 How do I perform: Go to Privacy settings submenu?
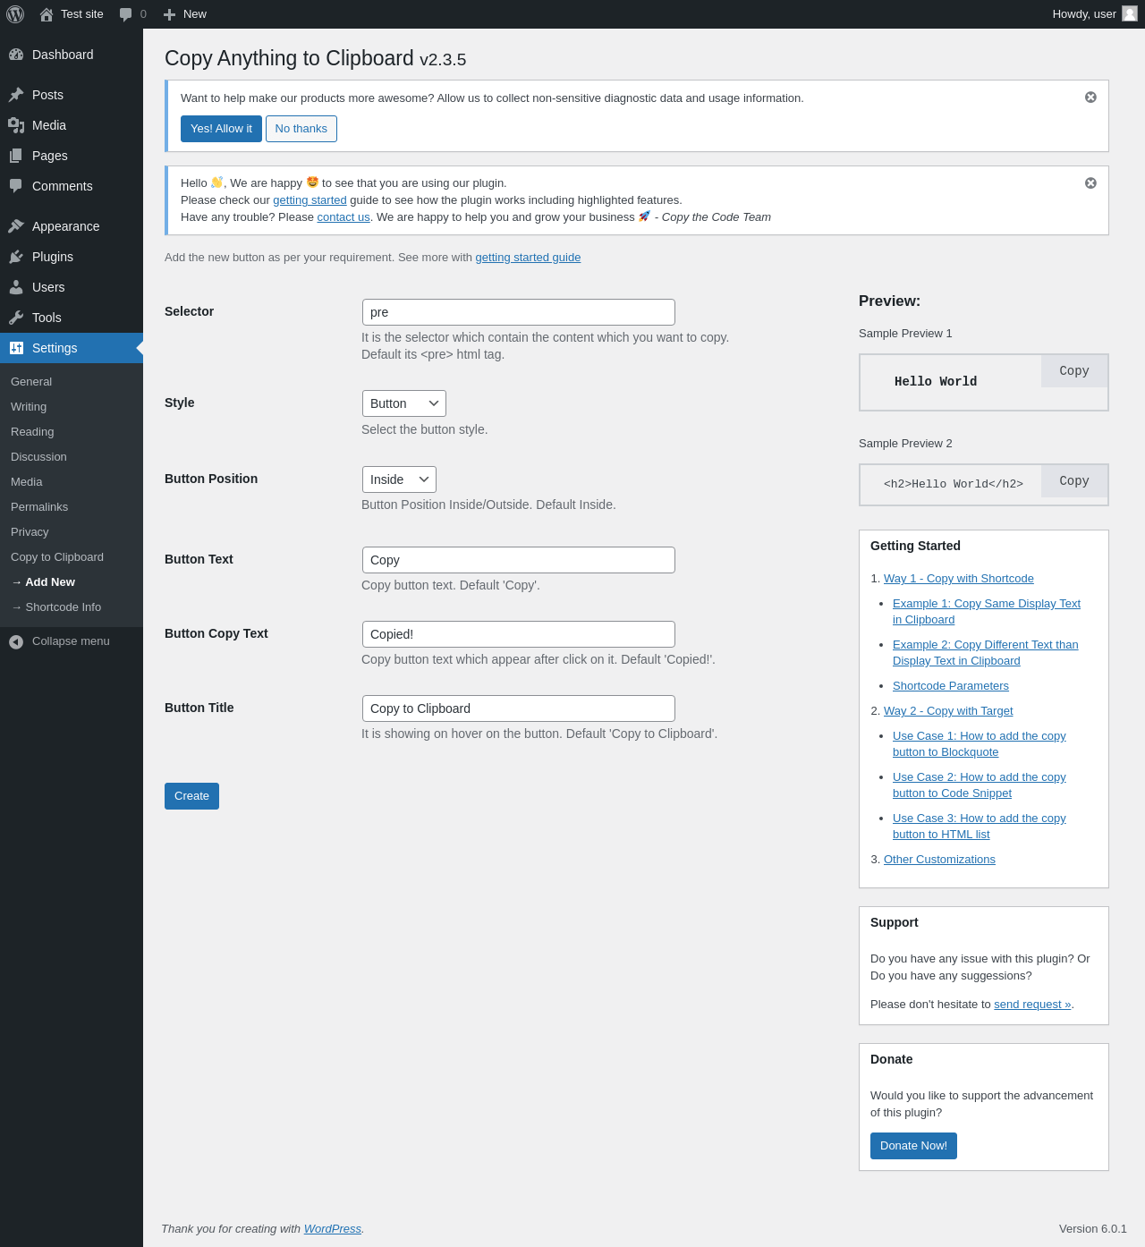click(30, 531)
